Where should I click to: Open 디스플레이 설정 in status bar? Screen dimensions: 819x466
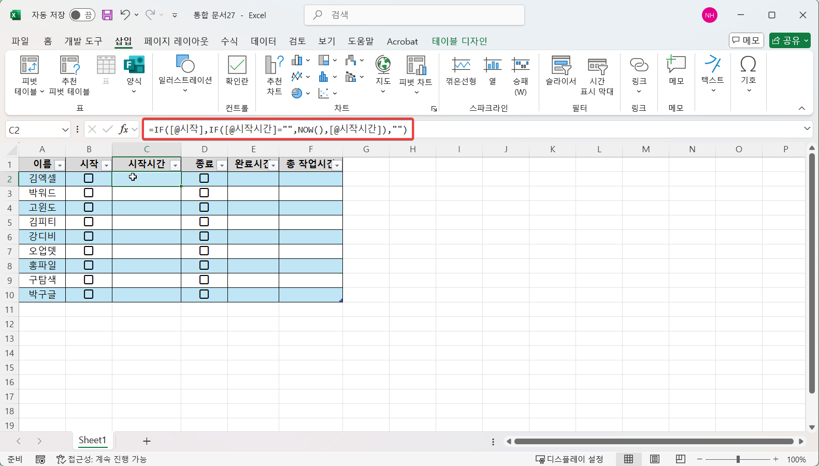(x=569, y=459)
